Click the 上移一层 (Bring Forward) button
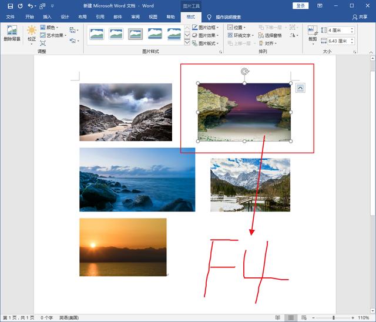 tap(241, 43)
